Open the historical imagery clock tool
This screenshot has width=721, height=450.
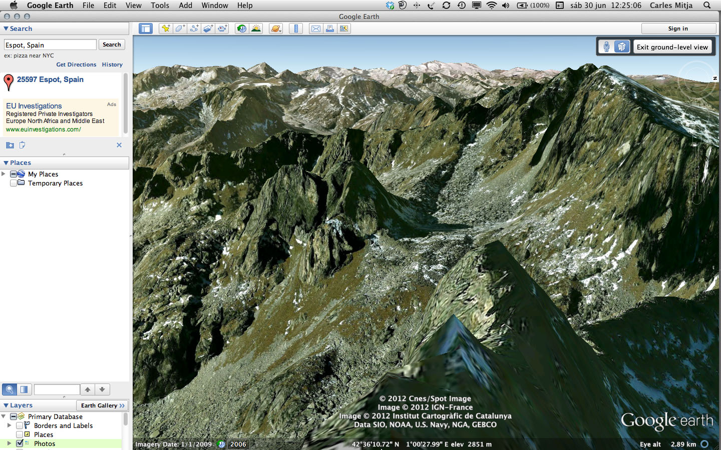(242, 28)
